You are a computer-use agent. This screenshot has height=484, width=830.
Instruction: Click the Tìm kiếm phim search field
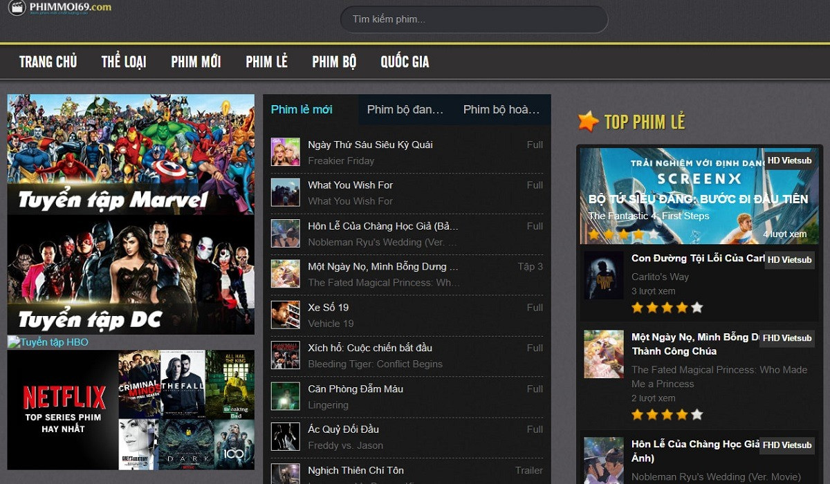click(x=474, y=19)
